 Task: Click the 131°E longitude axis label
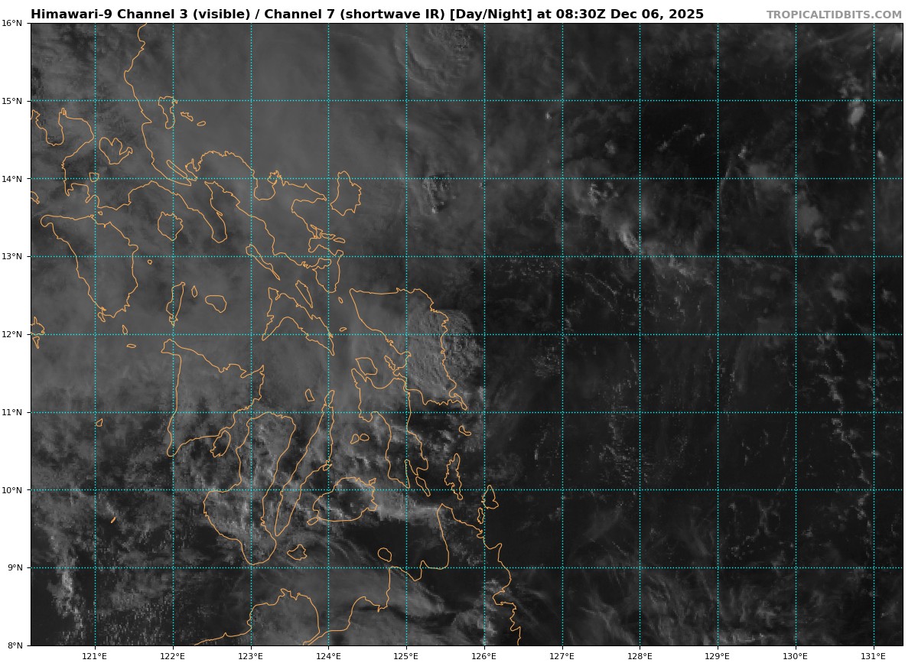873,655
